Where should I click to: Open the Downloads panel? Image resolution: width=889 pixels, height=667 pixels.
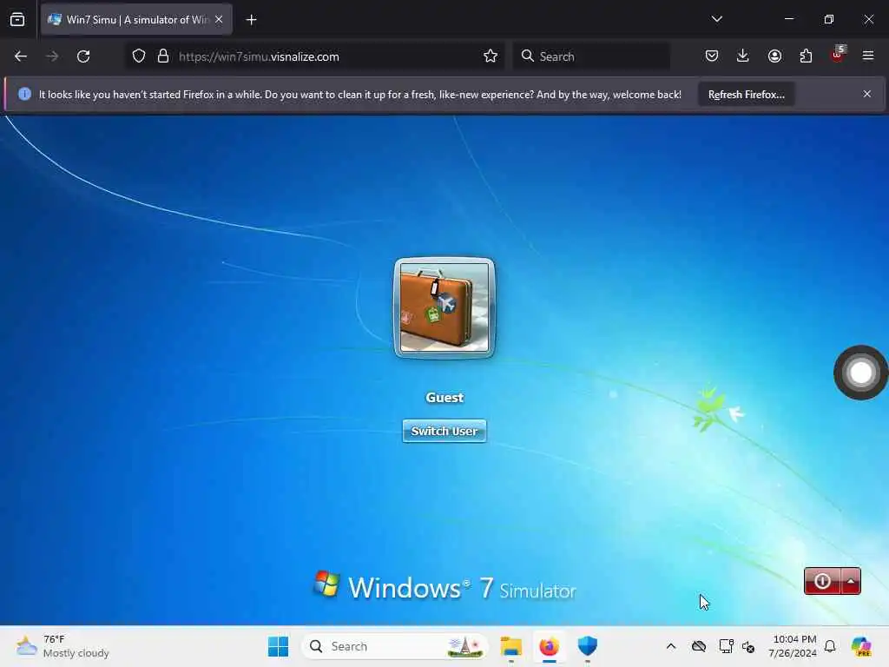coord(743,56)
